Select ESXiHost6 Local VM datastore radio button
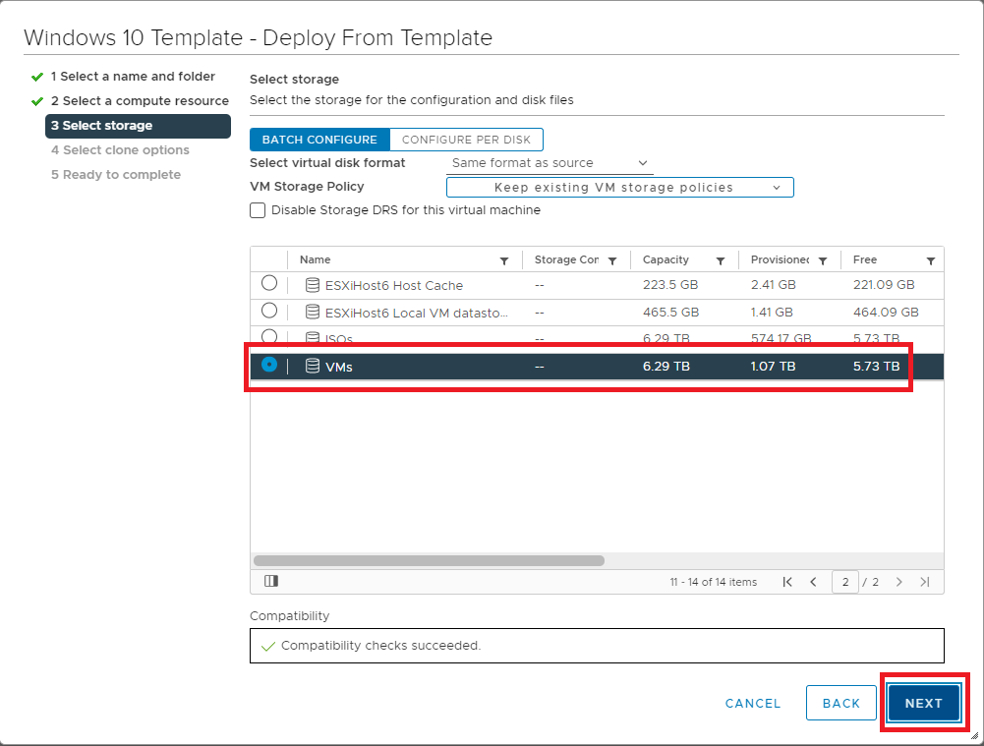Image resolution: width=984 pixels, height=746 pixels. pyautogui.click(x=269, y=311)
